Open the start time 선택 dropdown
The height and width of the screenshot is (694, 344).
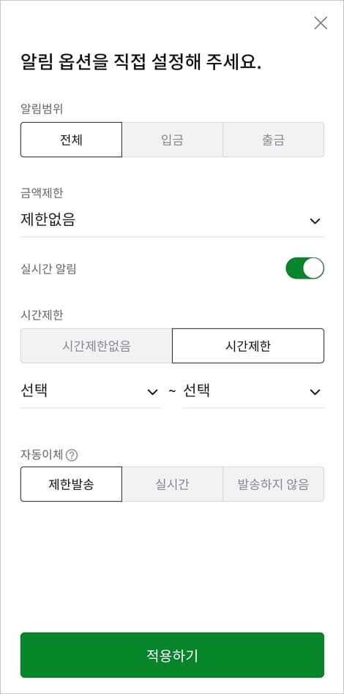coord(91,392)
